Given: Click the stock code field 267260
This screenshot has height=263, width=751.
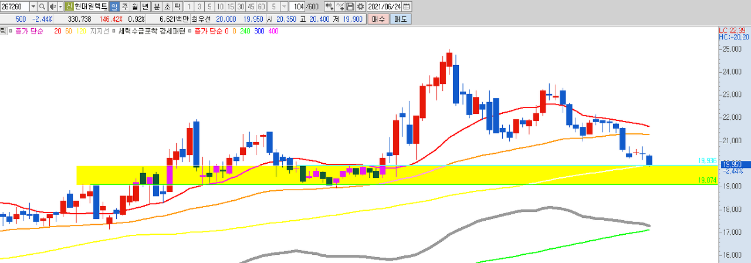Looking at the screenshot, I should pyautogui.click(x=15, y=6).
